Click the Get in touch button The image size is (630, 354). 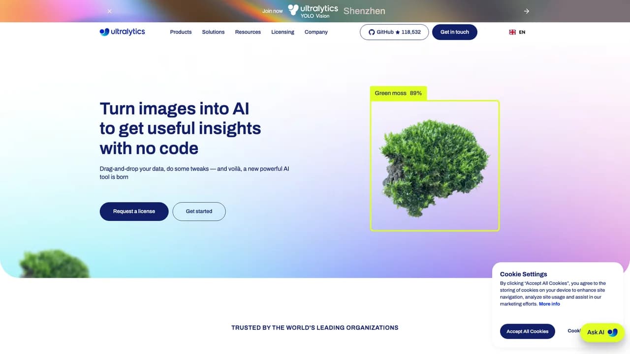(455, 32)
